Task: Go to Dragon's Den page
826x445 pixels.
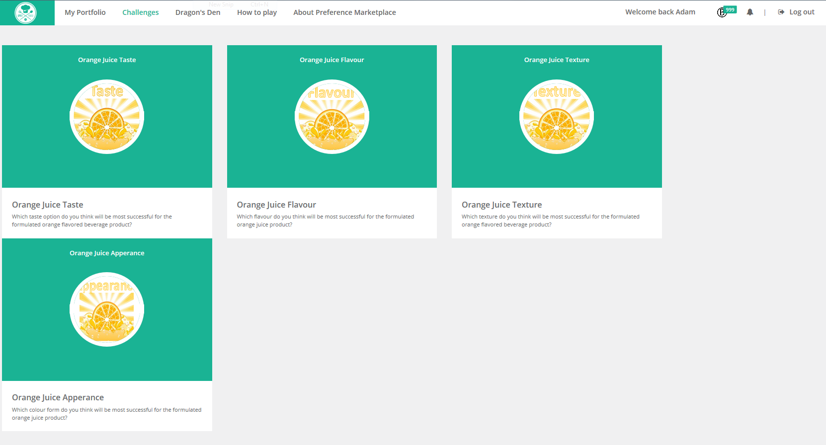Action: [x=198, y=12]
